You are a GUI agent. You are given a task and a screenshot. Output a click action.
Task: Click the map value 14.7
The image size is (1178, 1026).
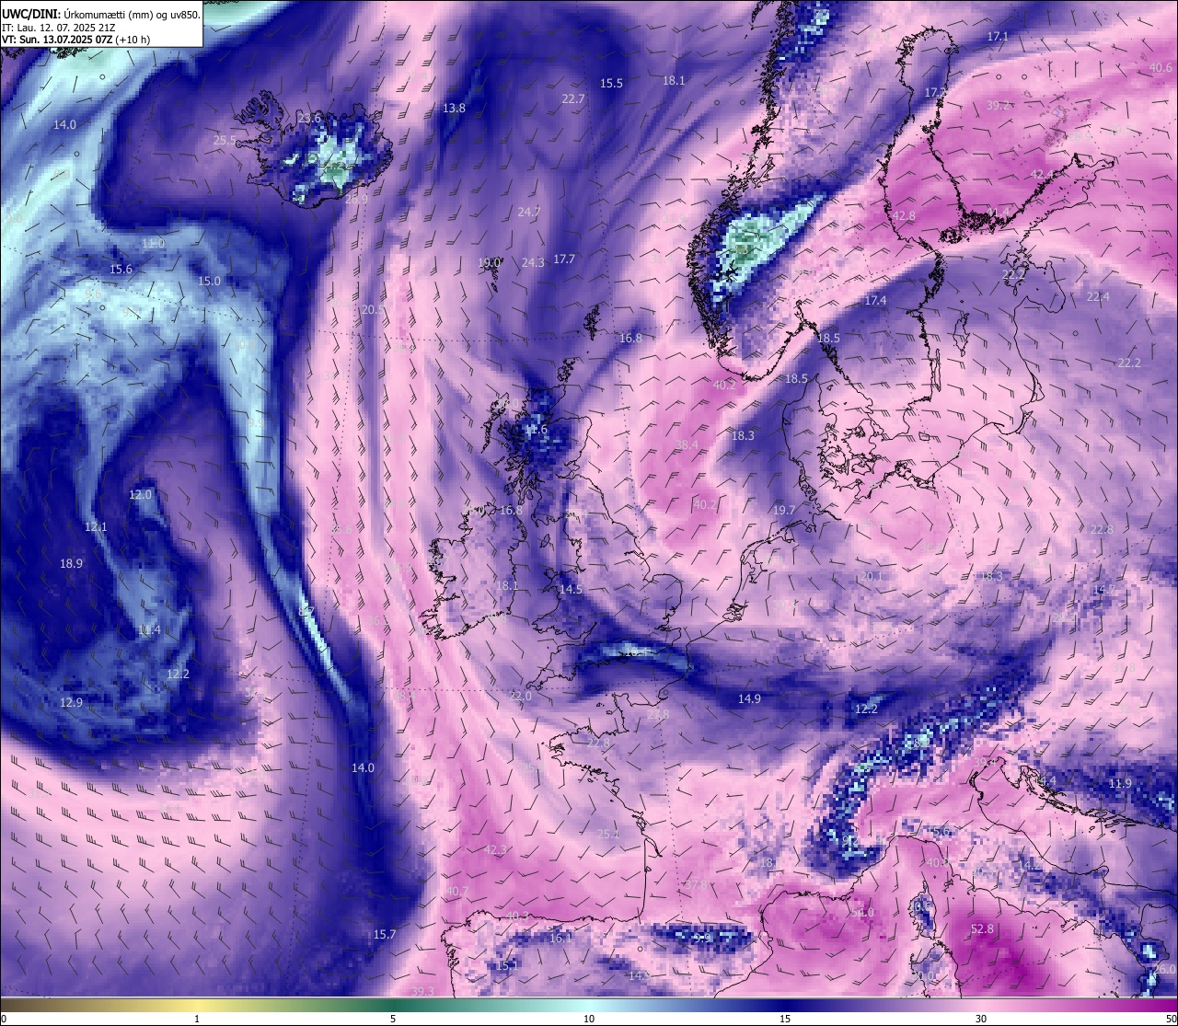pyautogui.click(x=1103, y=589)
